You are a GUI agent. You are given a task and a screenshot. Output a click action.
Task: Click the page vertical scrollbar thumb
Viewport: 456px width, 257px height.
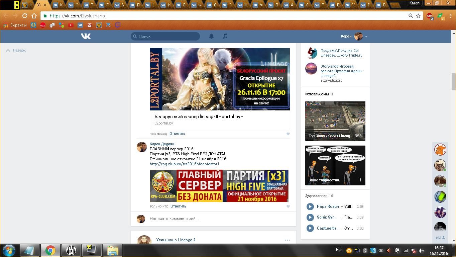pos(453,82)
